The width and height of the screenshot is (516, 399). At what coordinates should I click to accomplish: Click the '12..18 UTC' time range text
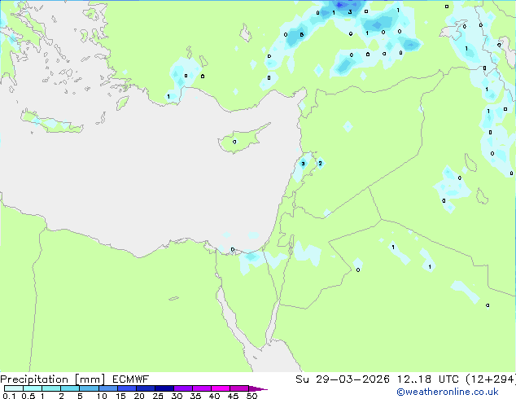427,379
